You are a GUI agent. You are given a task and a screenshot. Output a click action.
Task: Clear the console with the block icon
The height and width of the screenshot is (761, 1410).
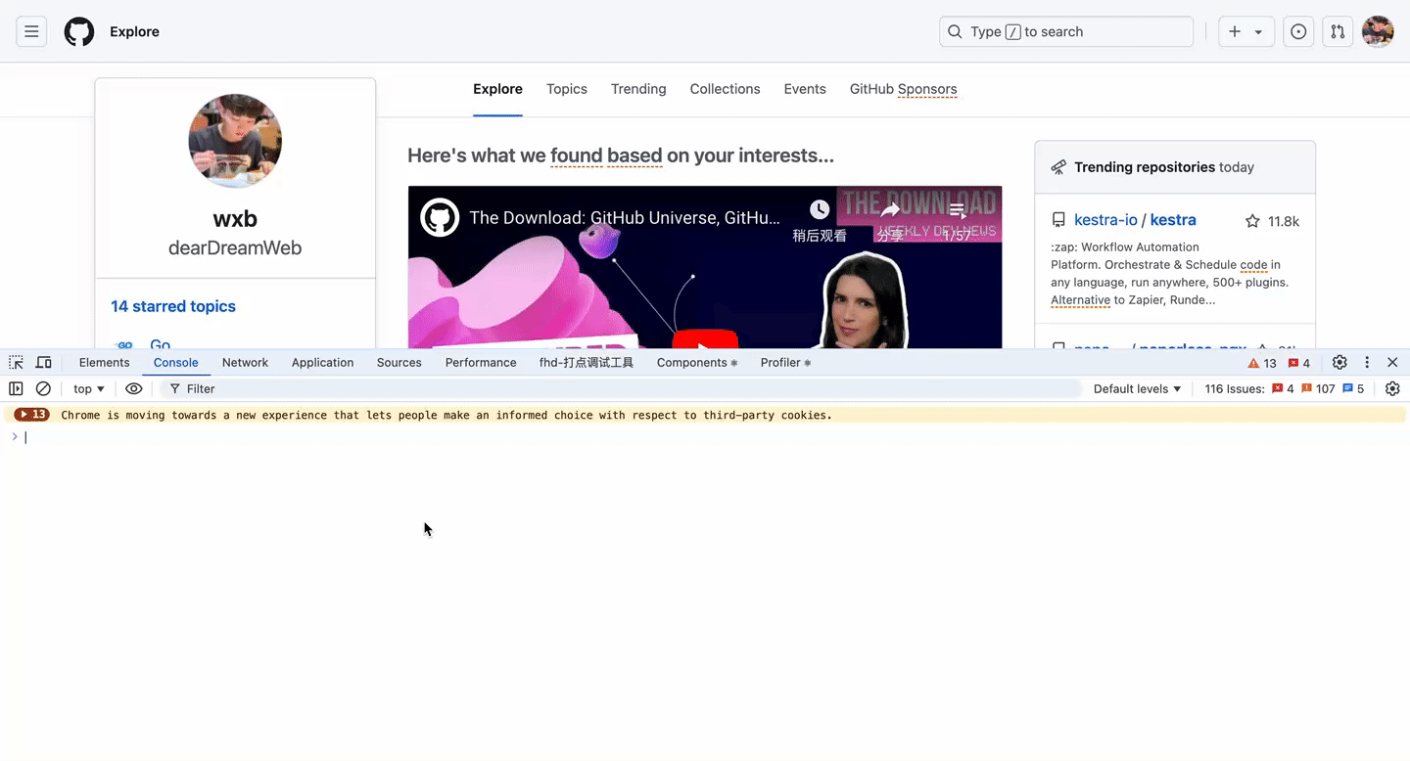click(43, 388)
